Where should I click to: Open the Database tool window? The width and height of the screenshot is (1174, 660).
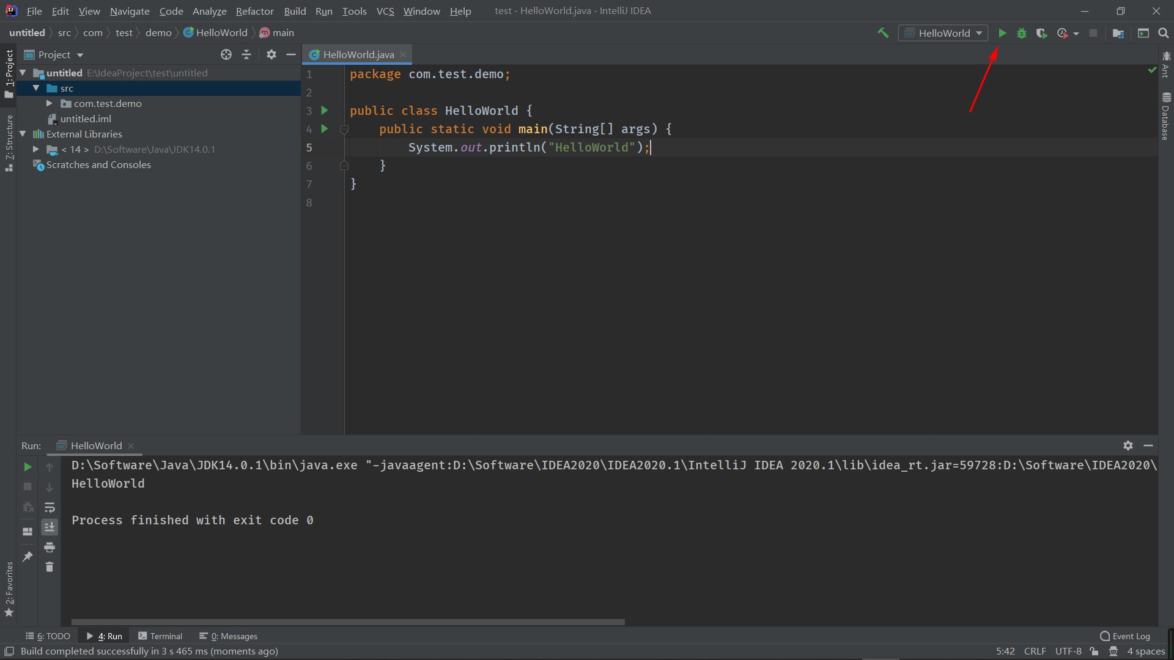pyautogui.click(x=1166, y=116)
